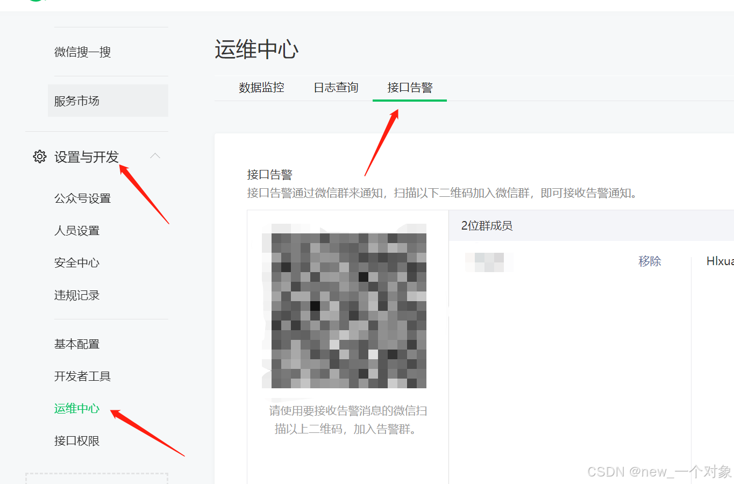Click the 接口告警 section heading
The image size is (734, 484).
[x=269, y=175]
